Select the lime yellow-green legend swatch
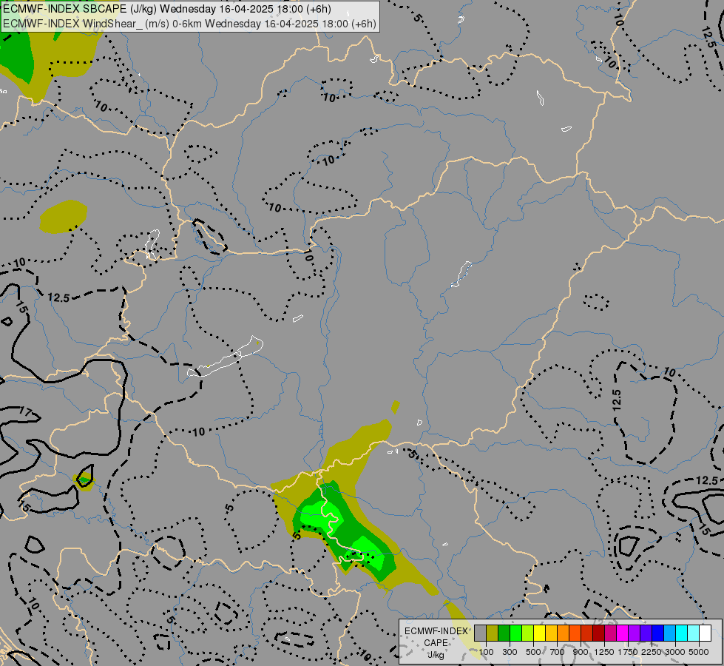The width and height of the screenshot is (724, 666). (528, 633)
